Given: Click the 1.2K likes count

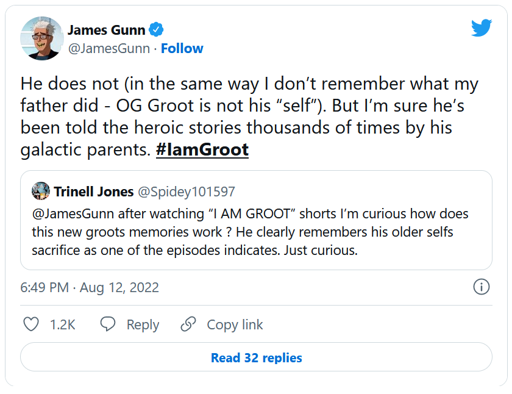Looking at the screenshot, I should click(63, 324).
